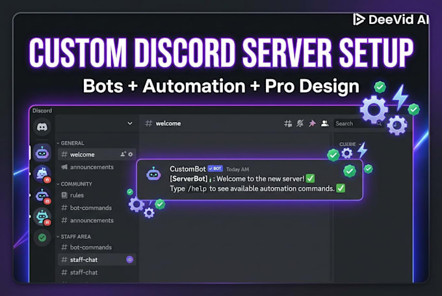Image resolution: width=442 pixels, height=296 pixels.
Task: Click the green checkmark circle in server list
Action: pyautogui.click(x=42, y=238)
